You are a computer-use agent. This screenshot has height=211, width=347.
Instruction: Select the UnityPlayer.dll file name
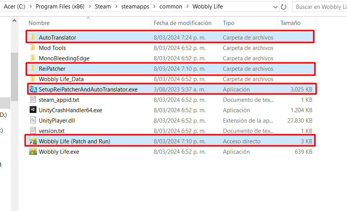(57, 121)
